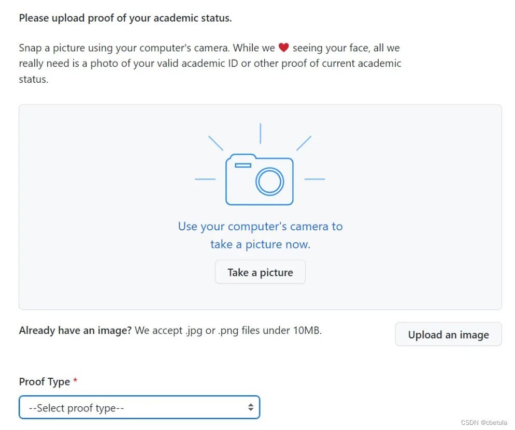The image size is (515, 430).
Task: Click the Proof Type field label
Action: (45, 382)
